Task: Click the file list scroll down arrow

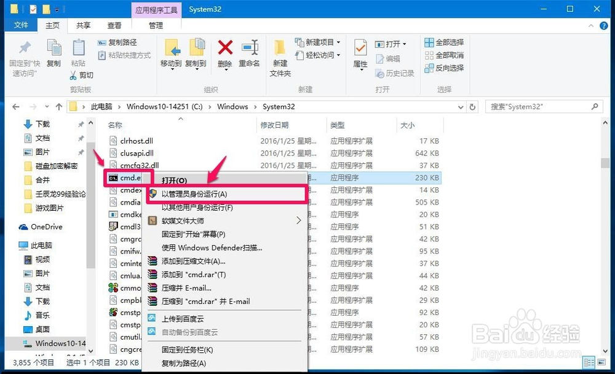Action: click(605, 351)
